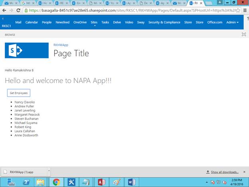Click the Hello Ramakrishna B greeting text
This screenshot has height=187, width=249.
(x=19, y=70)
